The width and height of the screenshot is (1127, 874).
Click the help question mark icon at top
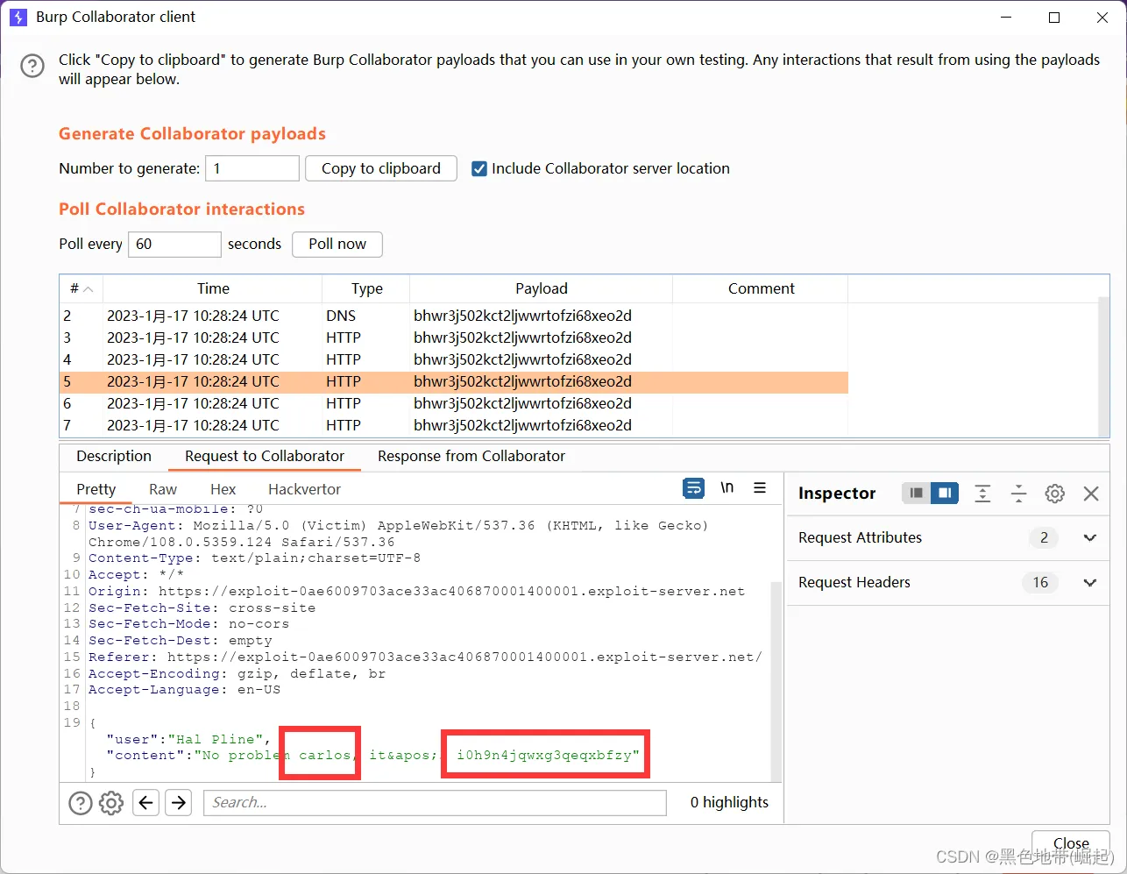(x=32, y=68)
